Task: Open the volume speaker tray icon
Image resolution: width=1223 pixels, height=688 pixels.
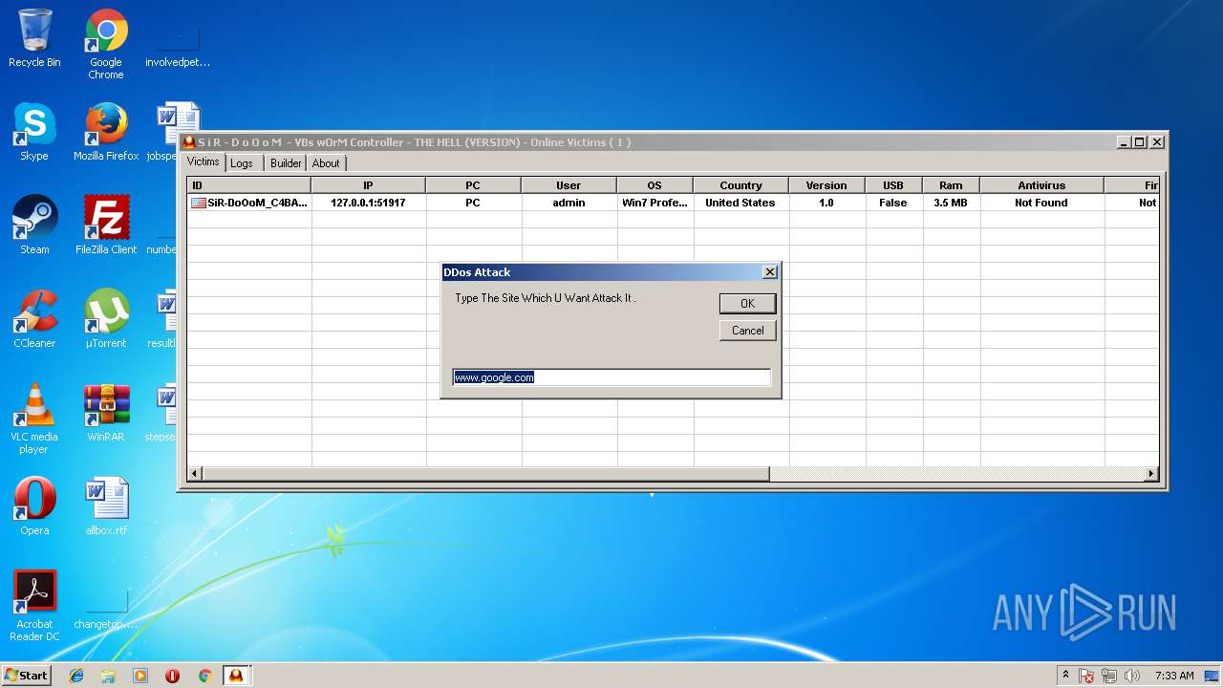Action: click(x=1132, y=676)
